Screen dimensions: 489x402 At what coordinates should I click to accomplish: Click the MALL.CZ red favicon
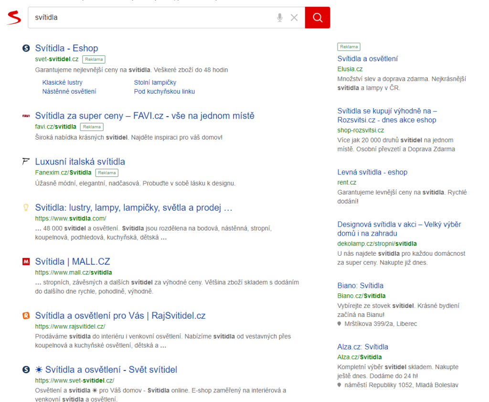click(26, 261)
